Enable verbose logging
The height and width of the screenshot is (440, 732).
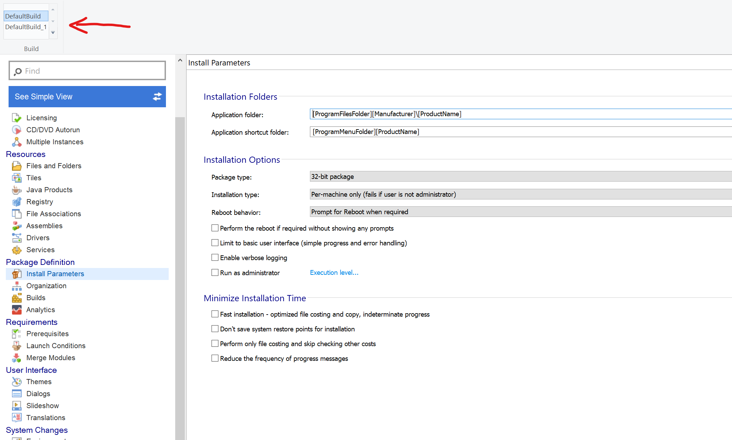pyautogui.click(x=215, y=257)
